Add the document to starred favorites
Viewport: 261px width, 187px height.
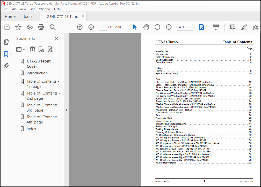click(18, 27)
